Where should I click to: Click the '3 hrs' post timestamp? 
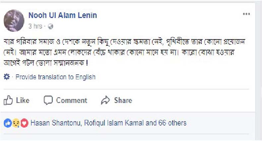pos(35,26)
